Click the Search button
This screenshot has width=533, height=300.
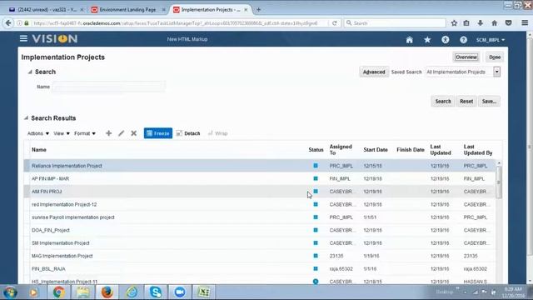pos(443,102)
